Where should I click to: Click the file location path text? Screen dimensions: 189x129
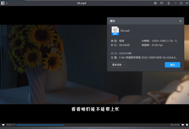[148, 57]
